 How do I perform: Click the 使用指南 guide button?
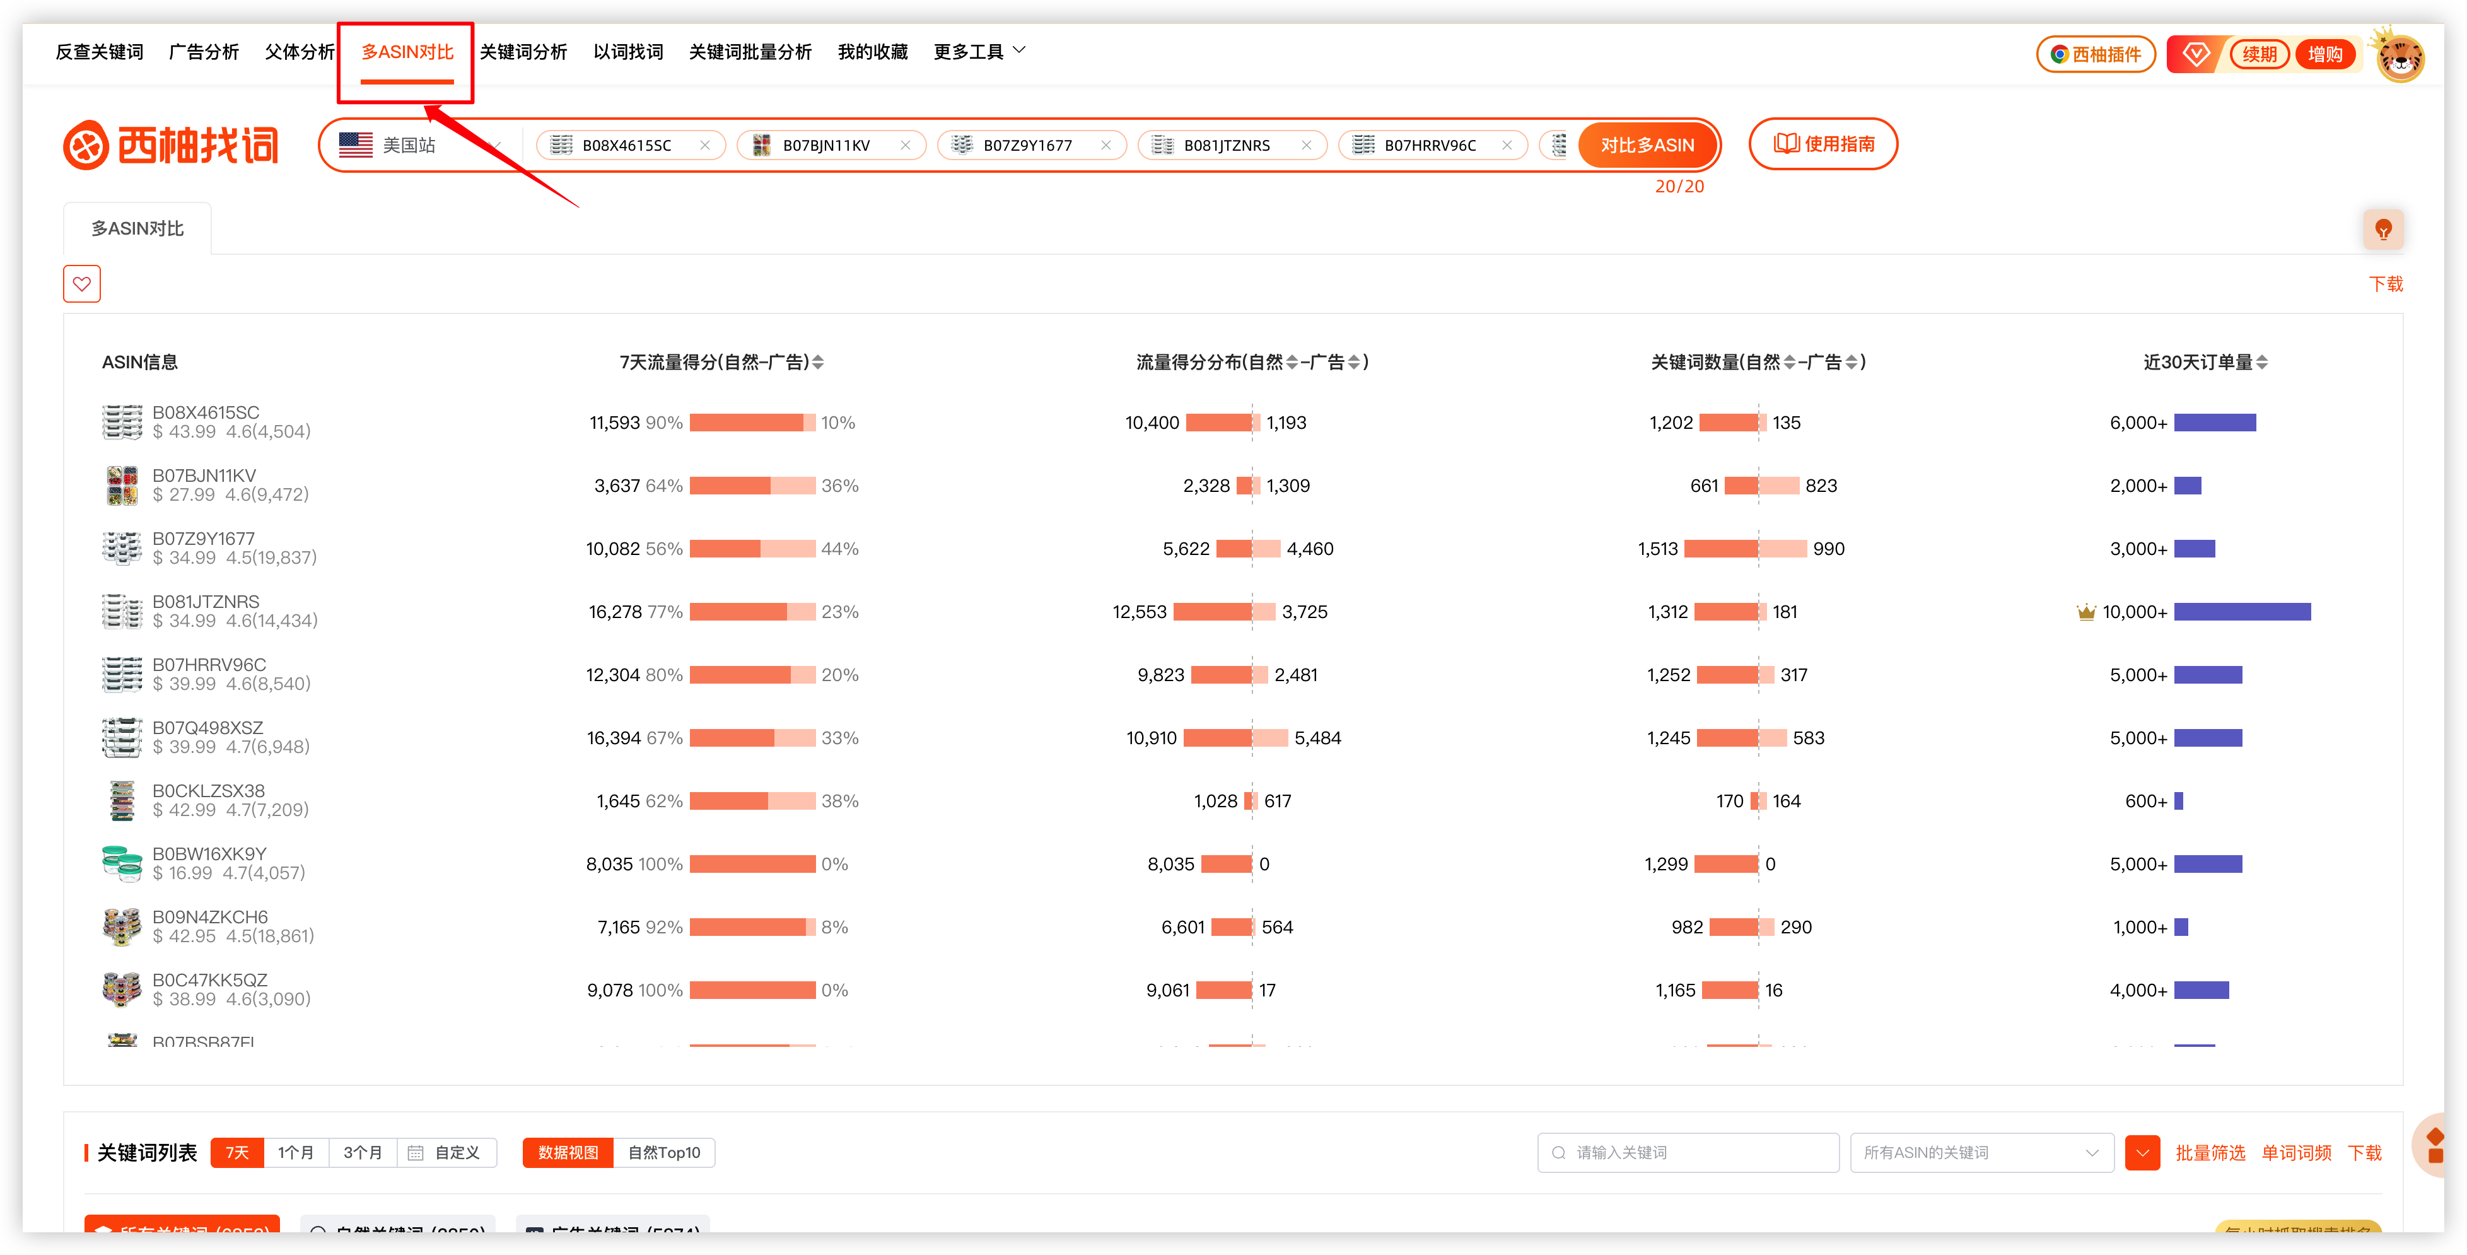click(1823, 144)
